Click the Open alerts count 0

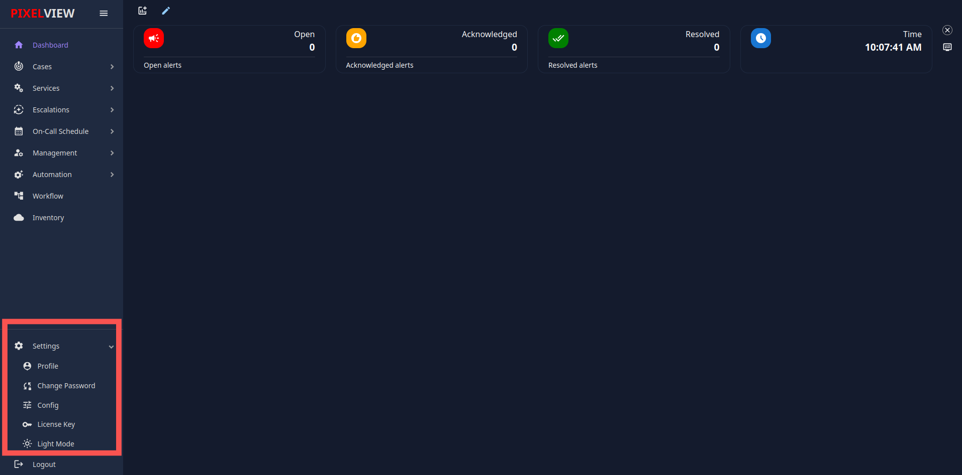tap(312, 47)
